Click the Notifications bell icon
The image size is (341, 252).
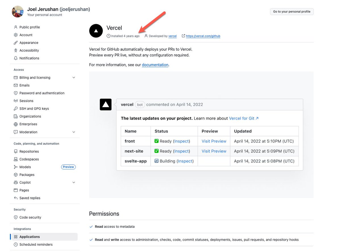(16, 58)
